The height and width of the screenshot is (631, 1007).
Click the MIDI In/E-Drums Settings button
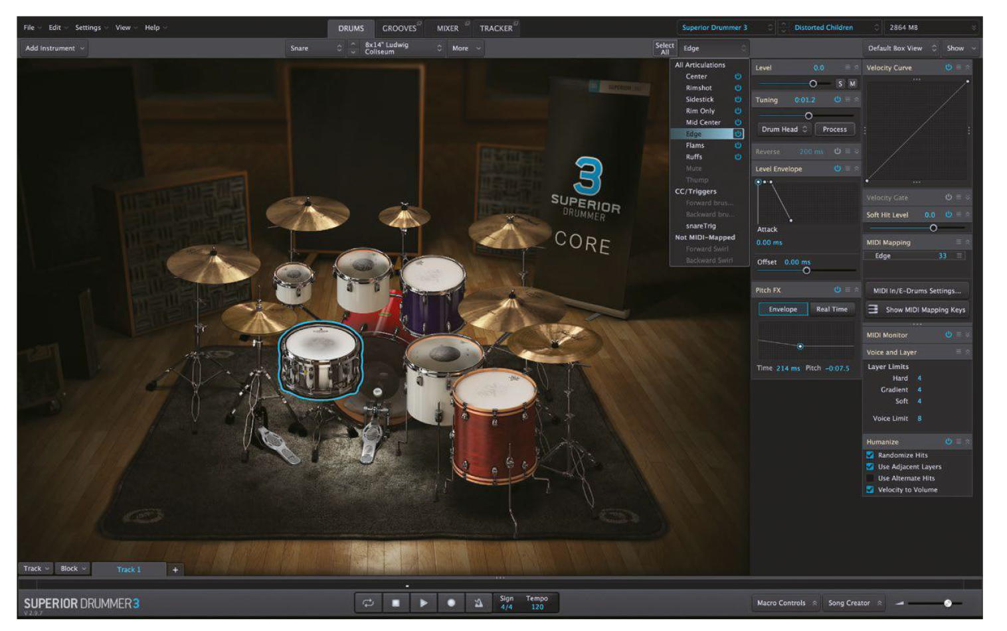917,290
